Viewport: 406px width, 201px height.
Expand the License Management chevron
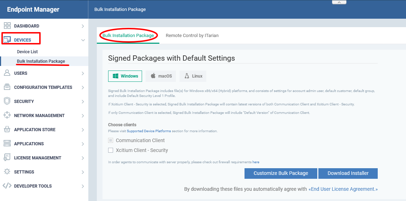tap(83, 158)
